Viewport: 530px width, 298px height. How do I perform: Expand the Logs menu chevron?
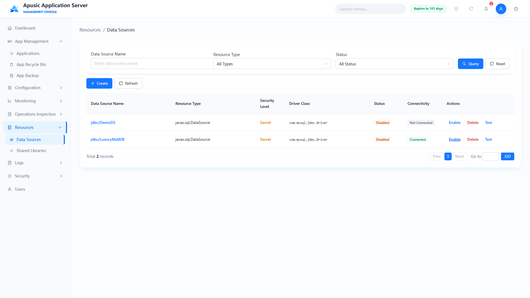pos(61,163)
